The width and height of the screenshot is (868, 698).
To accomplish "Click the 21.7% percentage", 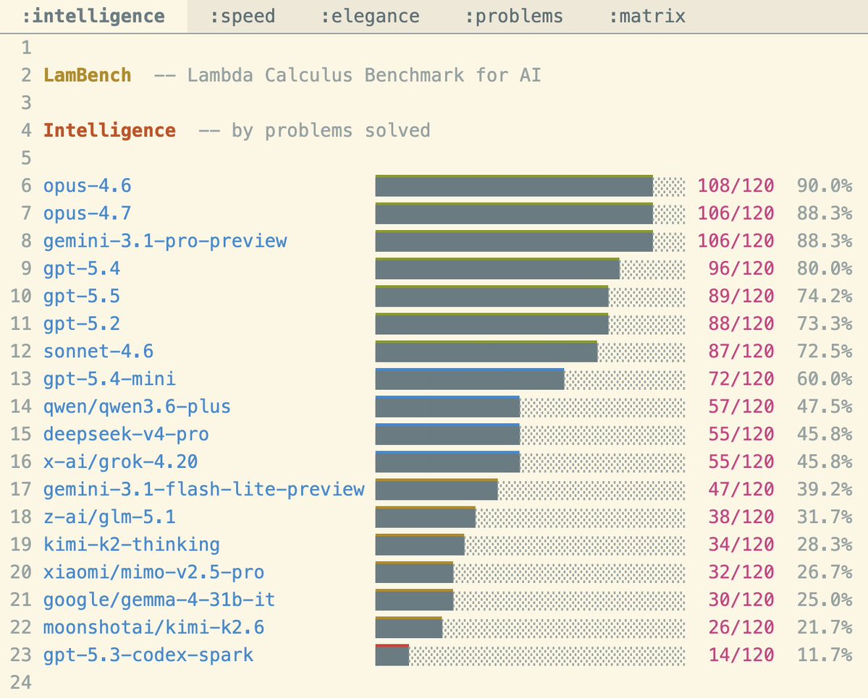I will point(825,628).
